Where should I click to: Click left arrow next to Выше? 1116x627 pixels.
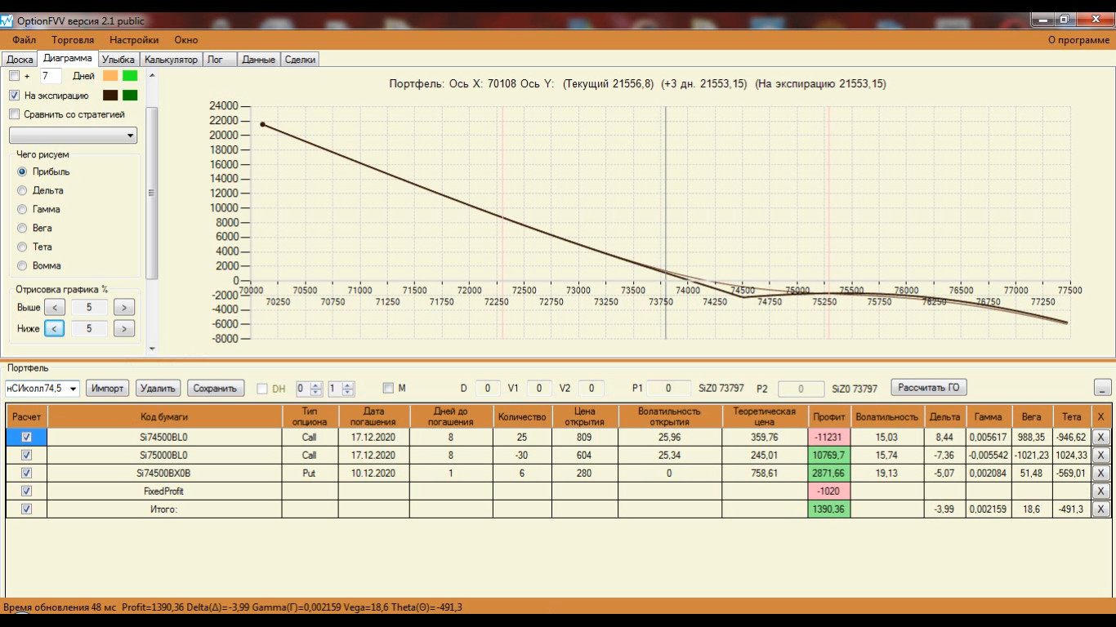click(x=54, y=307)
